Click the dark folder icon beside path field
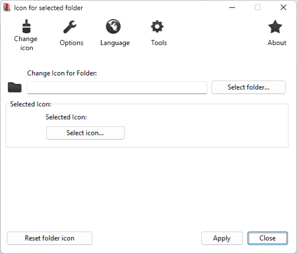This screenshot has height=254, width=297. (x=15, y=87)
